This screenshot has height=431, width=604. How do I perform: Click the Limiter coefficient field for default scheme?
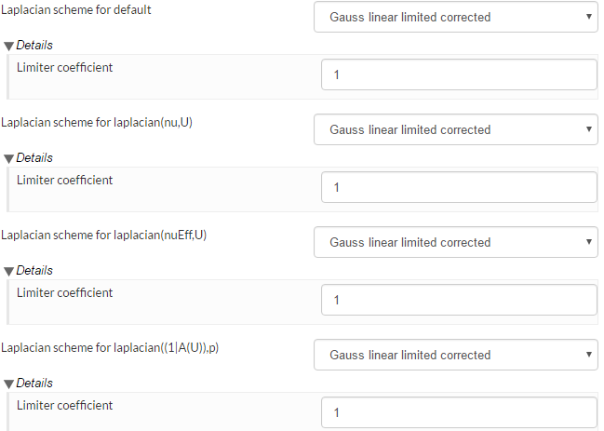(459, 75)
